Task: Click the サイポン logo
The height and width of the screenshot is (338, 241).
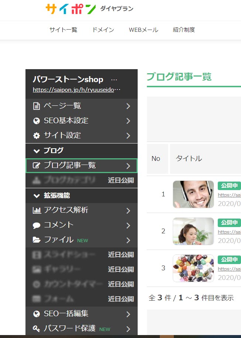Action: pyautogui.click(x=71, y=9)
